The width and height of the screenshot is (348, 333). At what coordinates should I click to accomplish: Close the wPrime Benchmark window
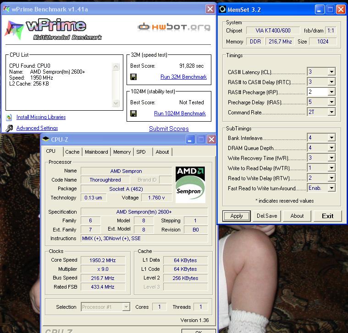click(210, 9)
